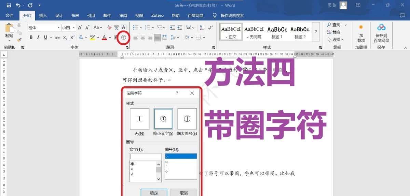
Task: Toggle superscript formatting
Action: click(x=72, y=37)
